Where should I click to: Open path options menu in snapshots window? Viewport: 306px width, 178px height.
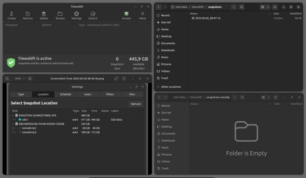pyautogui.click(x=234, y=7)
